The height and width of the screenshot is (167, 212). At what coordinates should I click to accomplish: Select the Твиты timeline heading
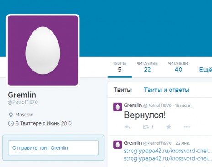coord(122,90)
